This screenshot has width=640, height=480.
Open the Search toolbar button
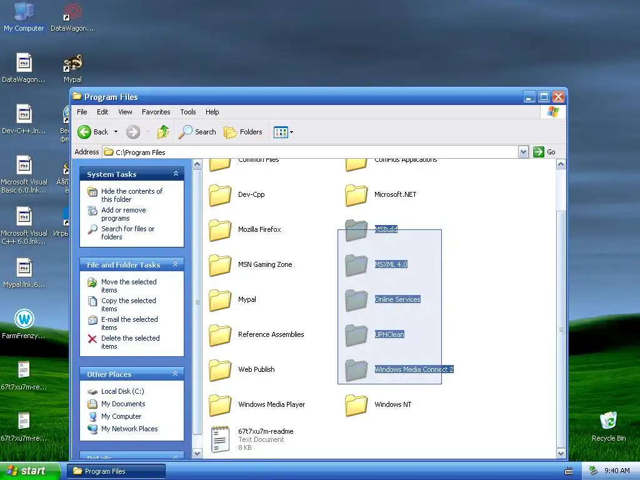point(197,132)
